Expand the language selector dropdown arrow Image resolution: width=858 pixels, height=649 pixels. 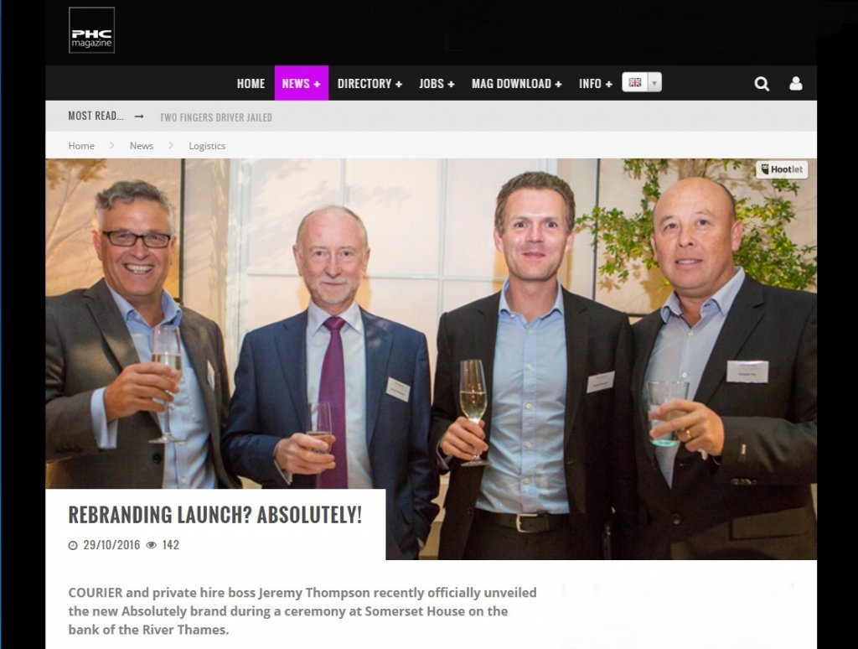coord(654,82)
